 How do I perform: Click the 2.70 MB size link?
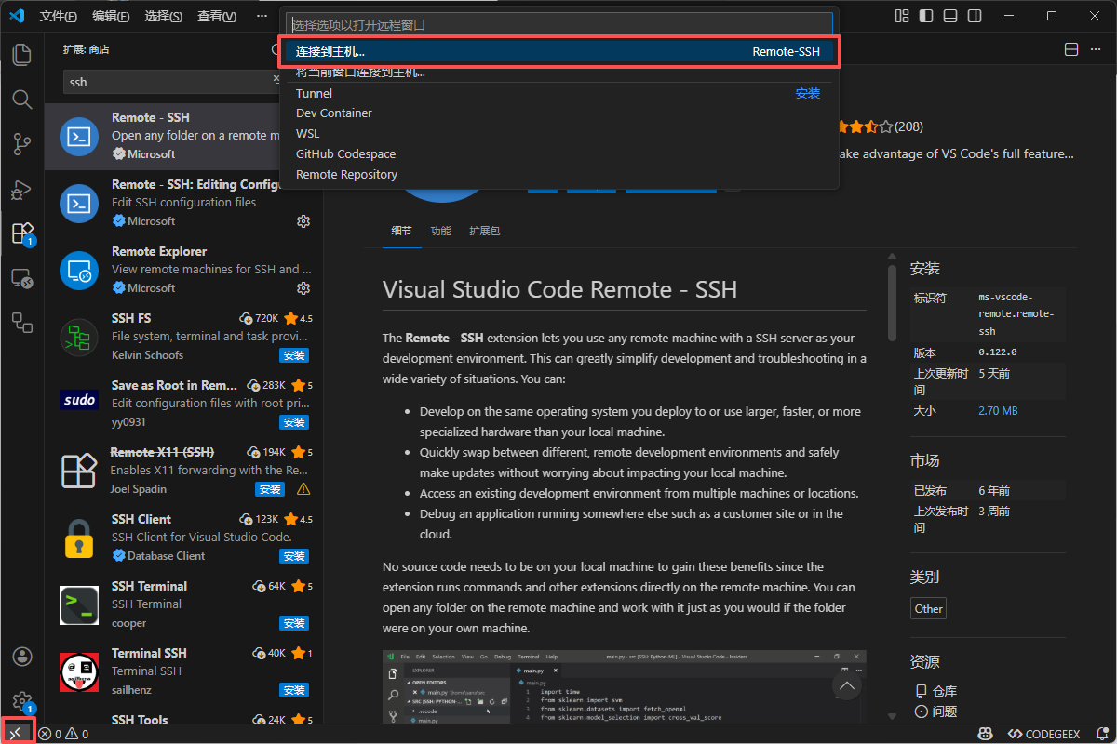point(998,410)
